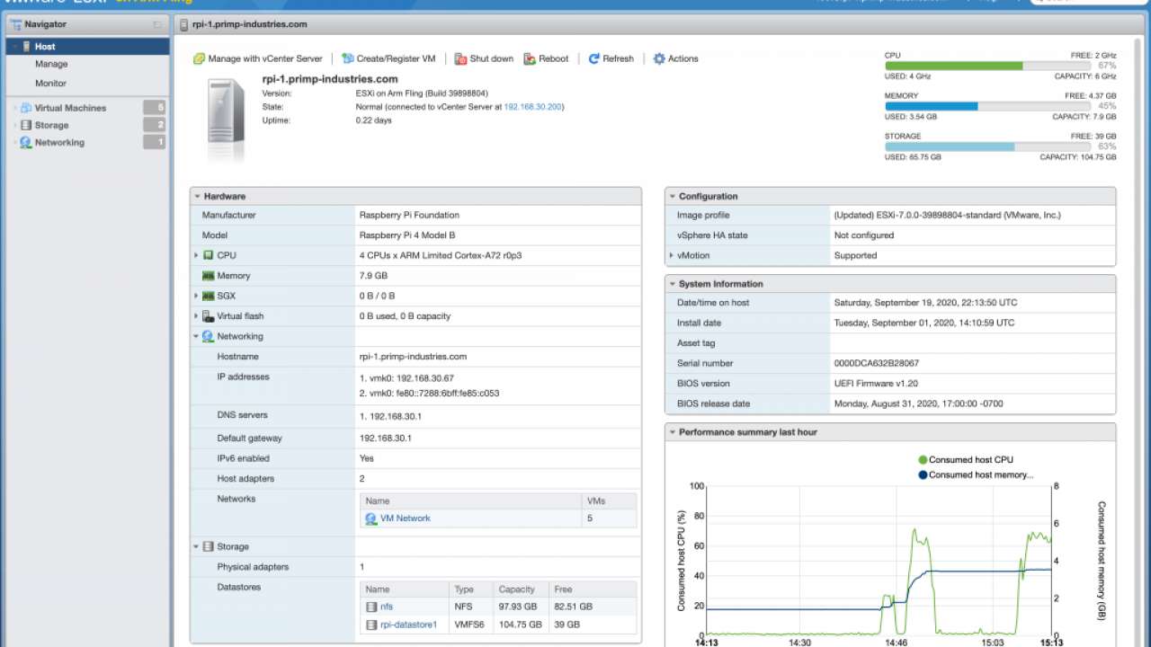Expand the CPU row in Hardware

click(196, 255)
